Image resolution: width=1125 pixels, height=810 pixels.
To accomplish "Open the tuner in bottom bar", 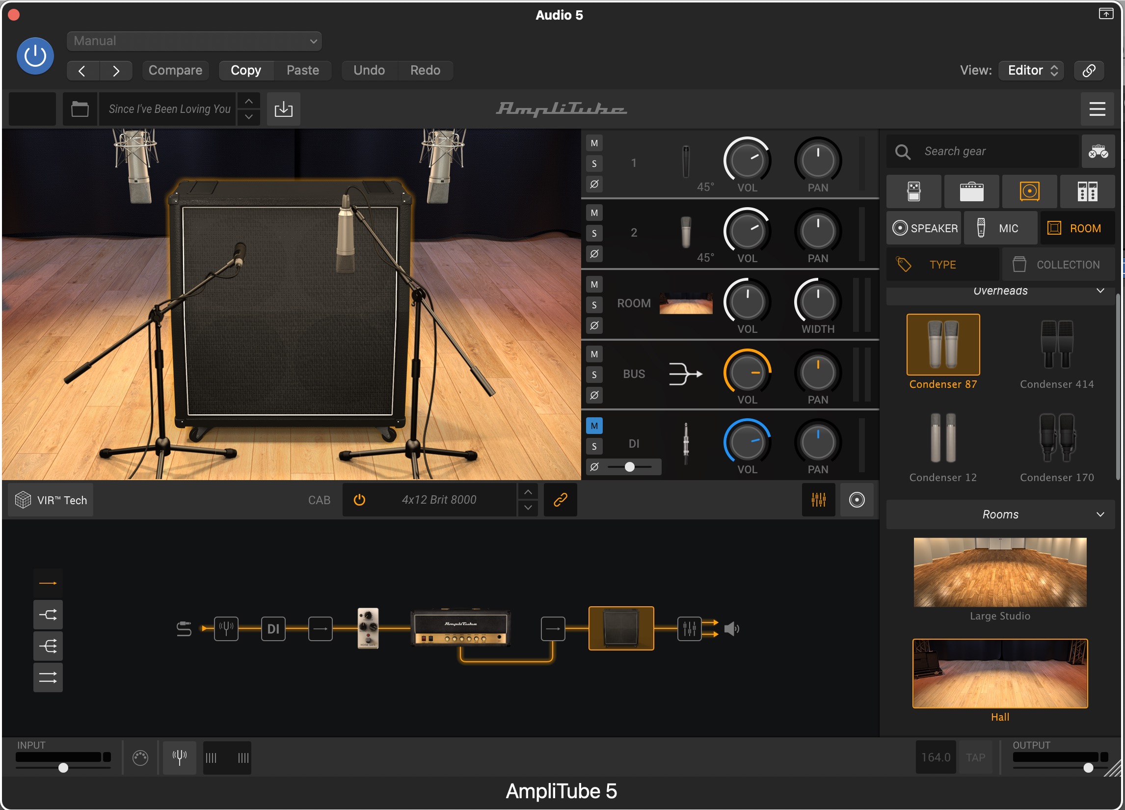I will point(180,757).
